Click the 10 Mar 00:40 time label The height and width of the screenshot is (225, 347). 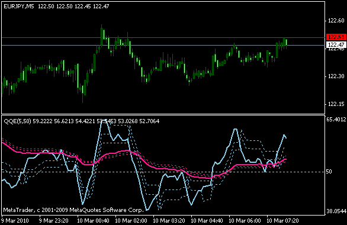click(93, 221)
